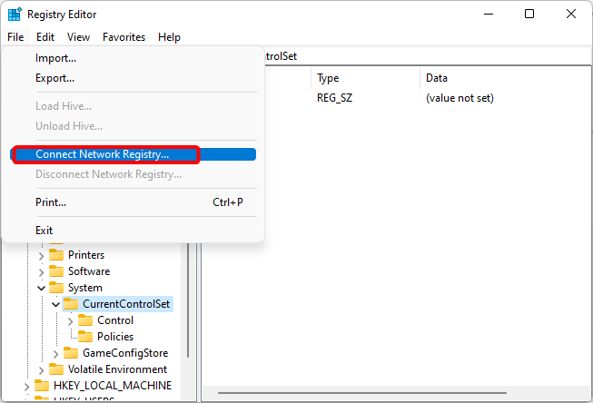
Task: Collapse the System key
Action: pos(41,288)
